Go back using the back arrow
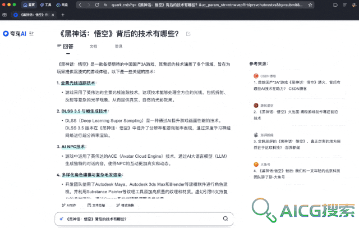The width and height of the screenshot is (359, 228). [80, 5]
